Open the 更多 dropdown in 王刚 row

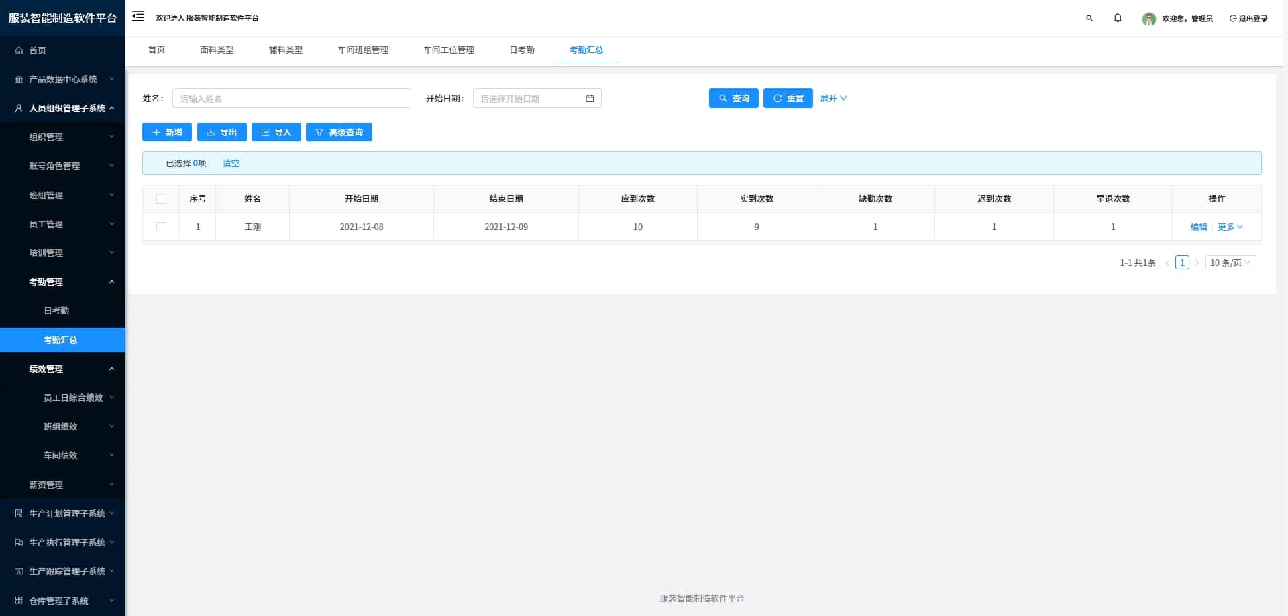pos(1230,227)
